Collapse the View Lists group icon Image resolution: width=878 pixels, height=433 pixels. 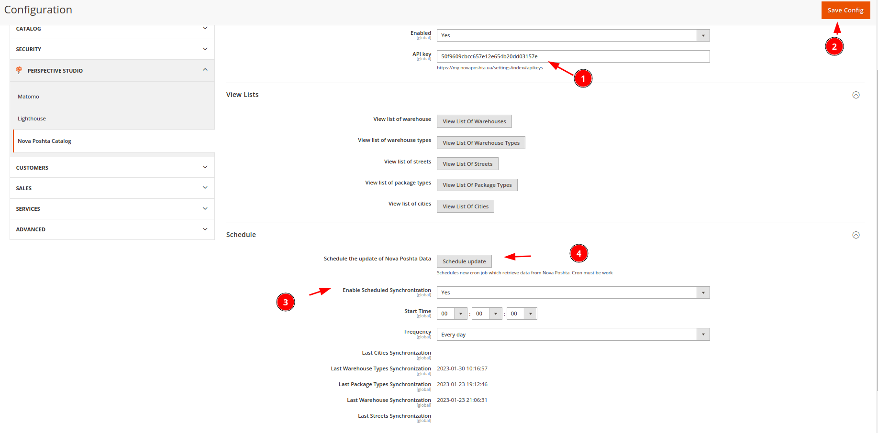(x=856, y=95)
